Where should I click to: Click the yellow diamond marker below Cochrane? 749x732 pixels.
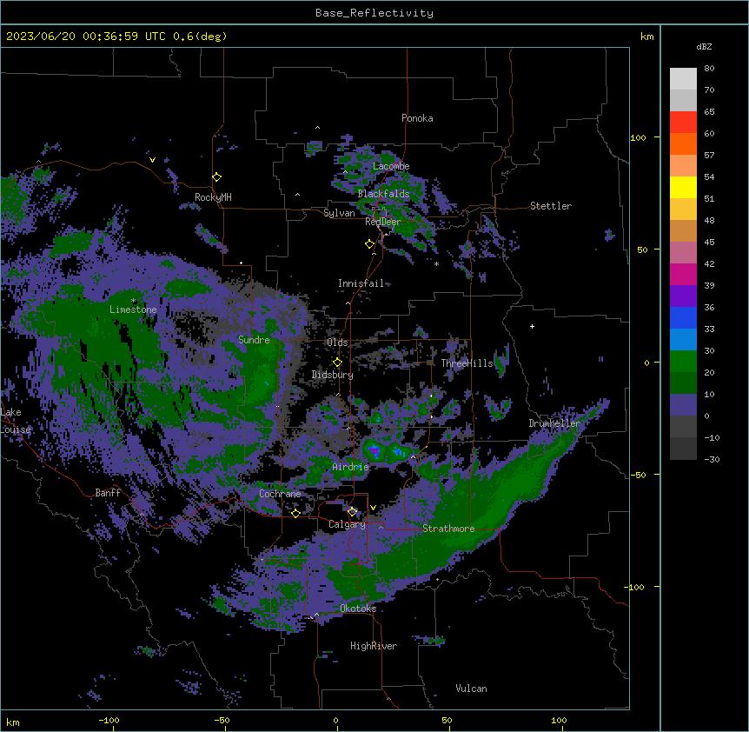point(295,513)
